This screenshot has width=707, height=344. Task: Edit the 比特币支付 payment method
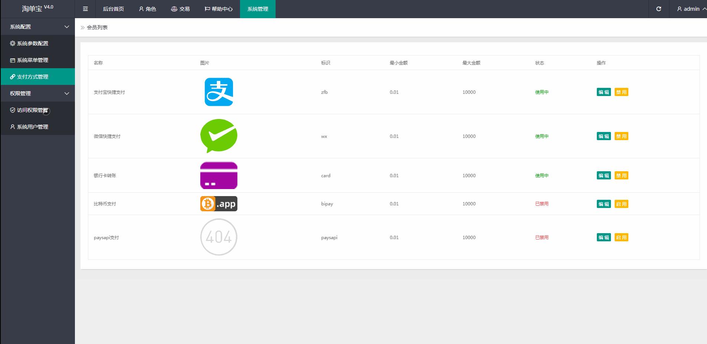coord(604,204)
